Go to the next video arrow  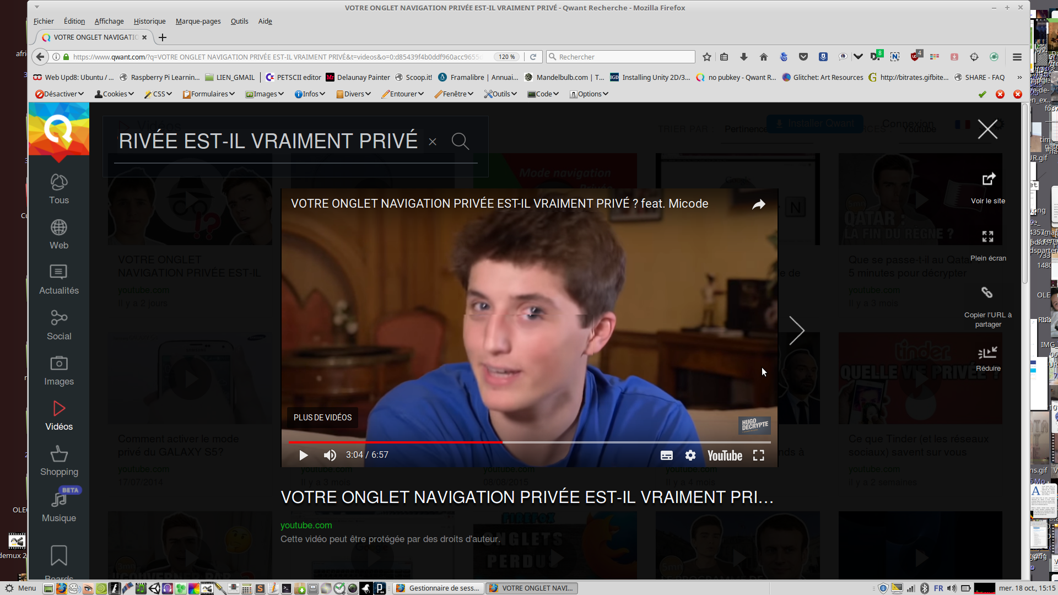click(796, 331)
